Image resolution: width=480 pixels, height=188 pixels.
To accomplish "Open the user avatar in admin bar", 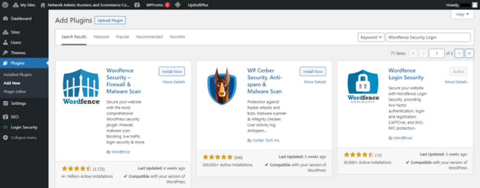I will tap(475, 5).
